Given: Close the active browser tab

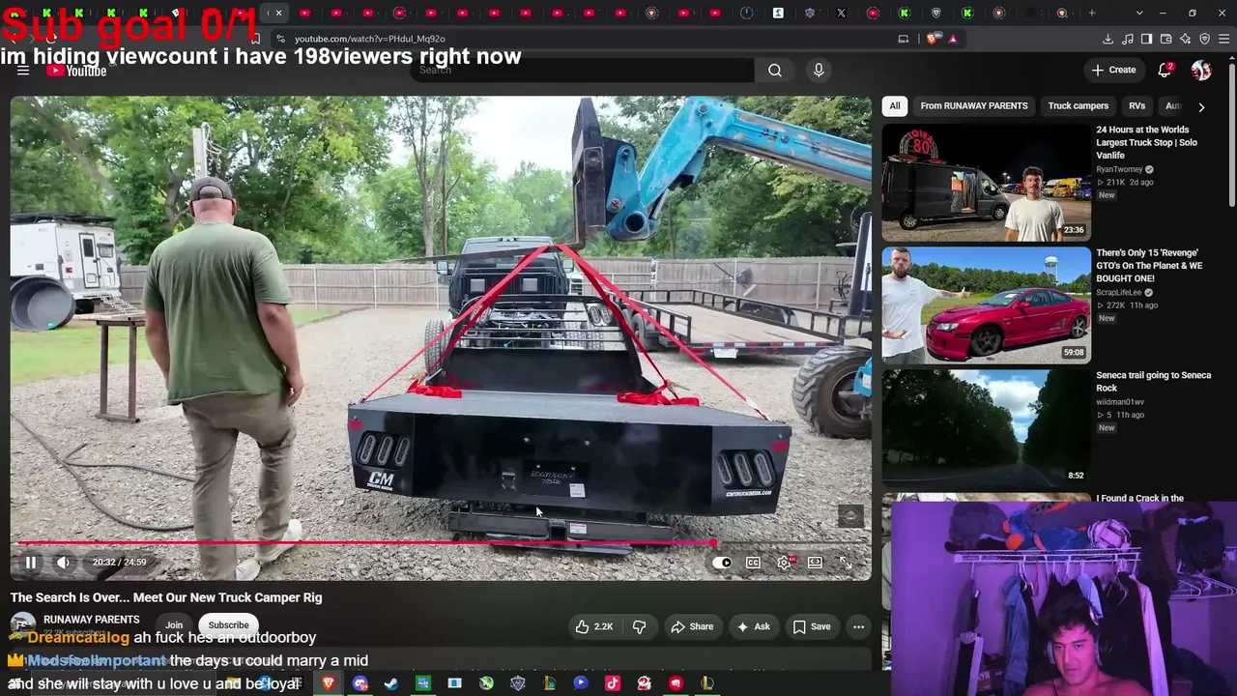Looking at the screenshot, I should point(278,13).
